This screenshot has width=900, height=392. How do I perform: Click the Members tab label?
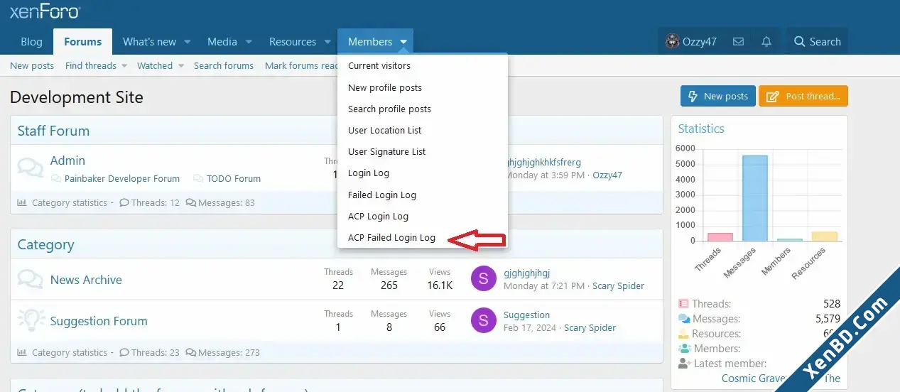370,42
